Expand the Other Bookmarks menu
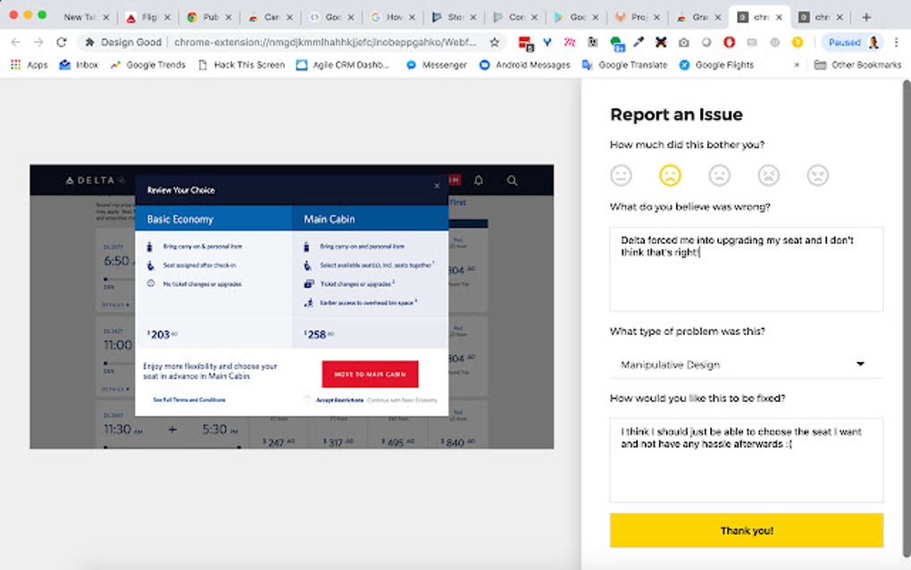 857,64
